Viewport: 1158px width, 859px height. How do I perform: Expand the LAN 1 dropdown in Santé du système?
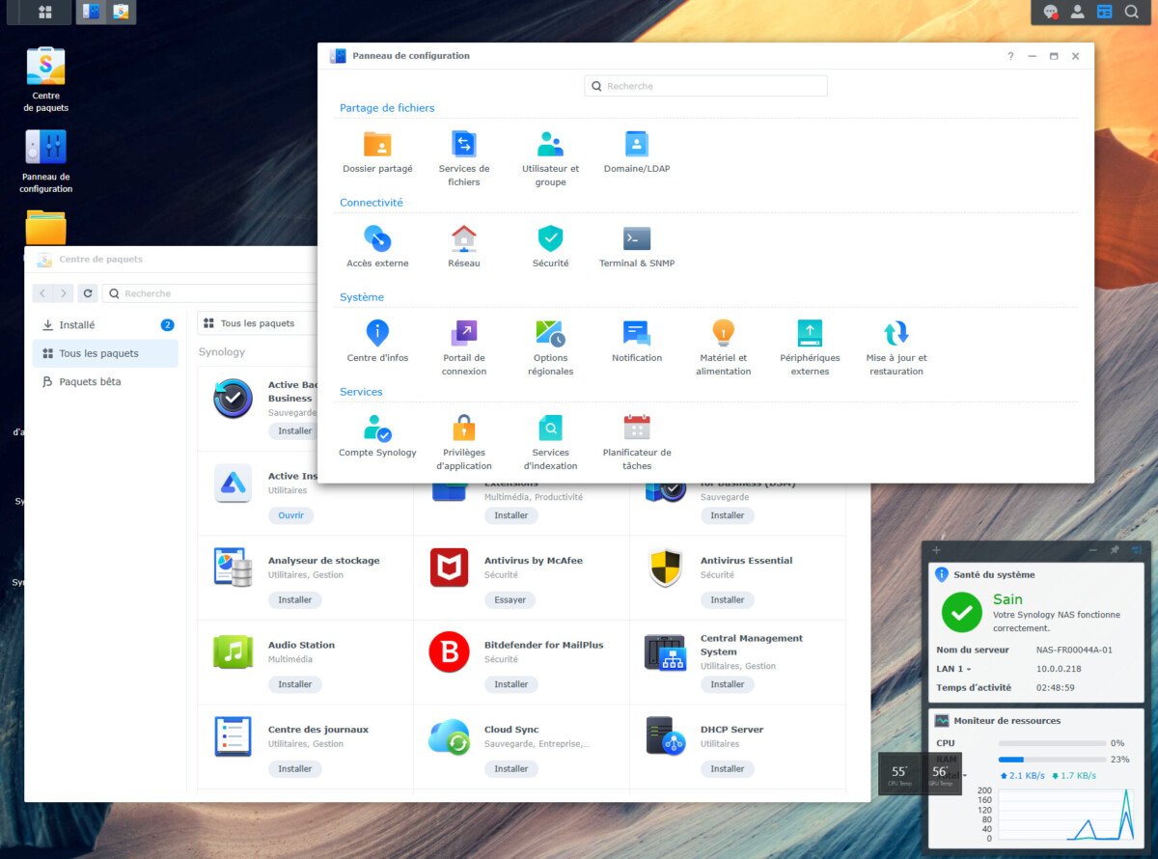968,669
